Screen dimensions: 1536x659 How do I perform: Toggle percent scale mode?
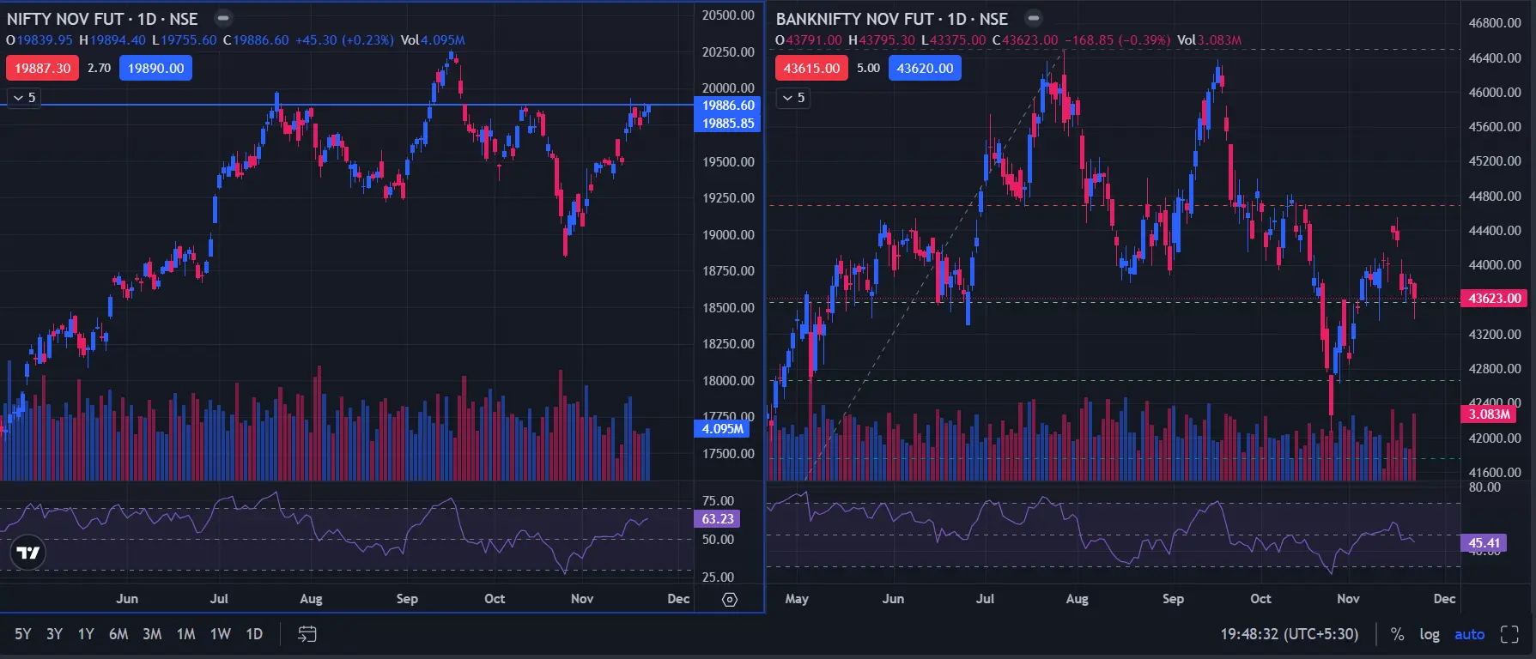point(1398,634)
